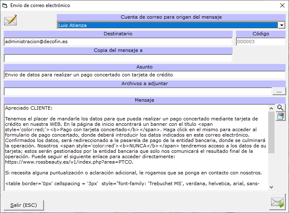Focus the Copia del mensaje a field

click(x=118, y=58)
